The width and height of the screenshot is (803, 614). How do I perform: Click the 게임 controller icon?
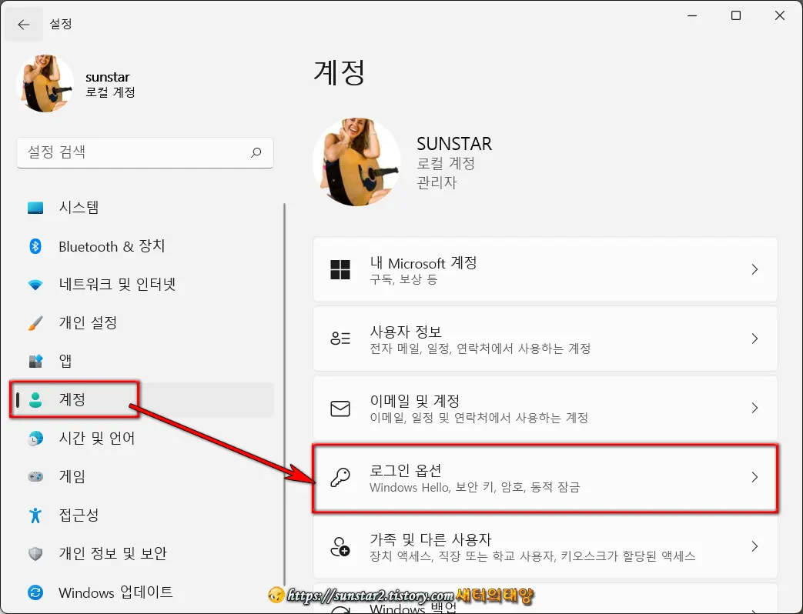pyautogui.click(x=36, y=476)
